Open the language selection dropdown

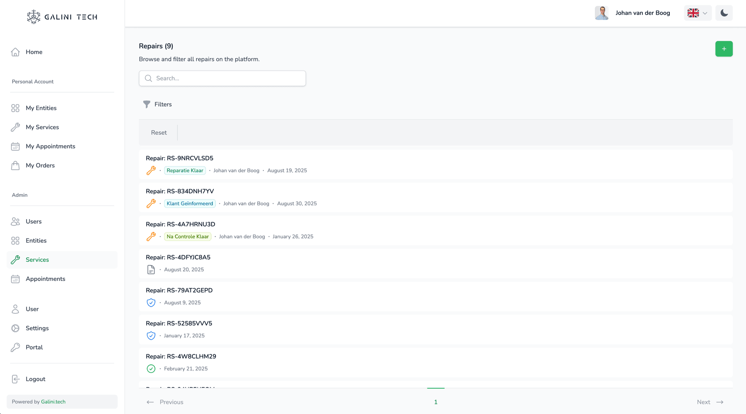697,13
